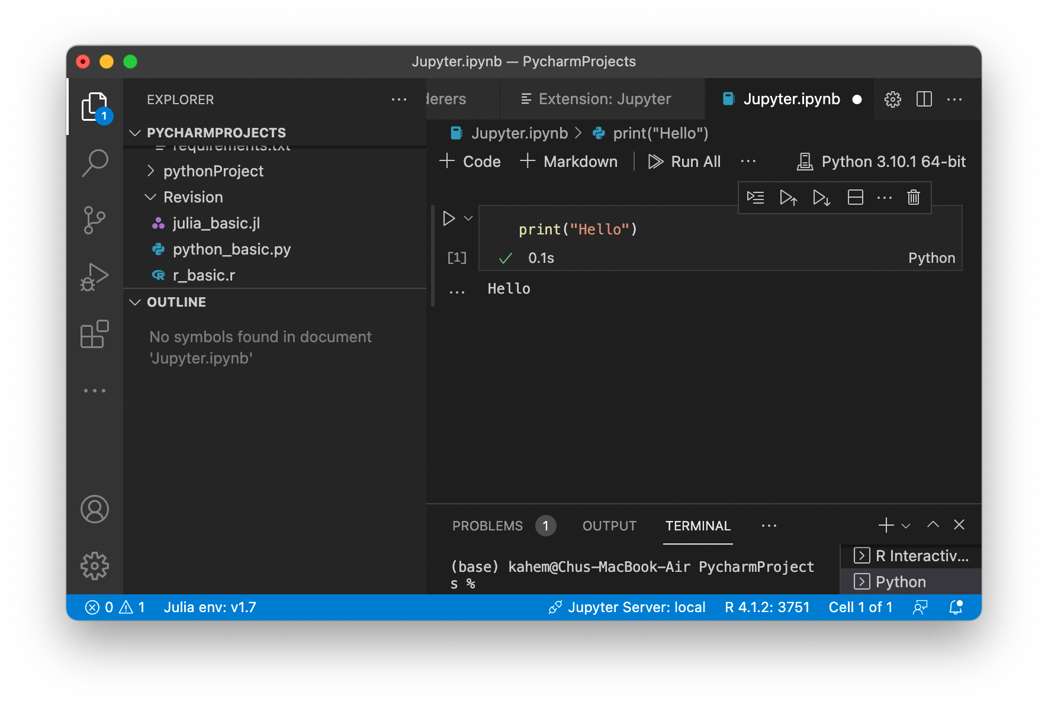Open julia_basic.jl file
Viewport: 1048px width, 708px height.
pos(216,223)
